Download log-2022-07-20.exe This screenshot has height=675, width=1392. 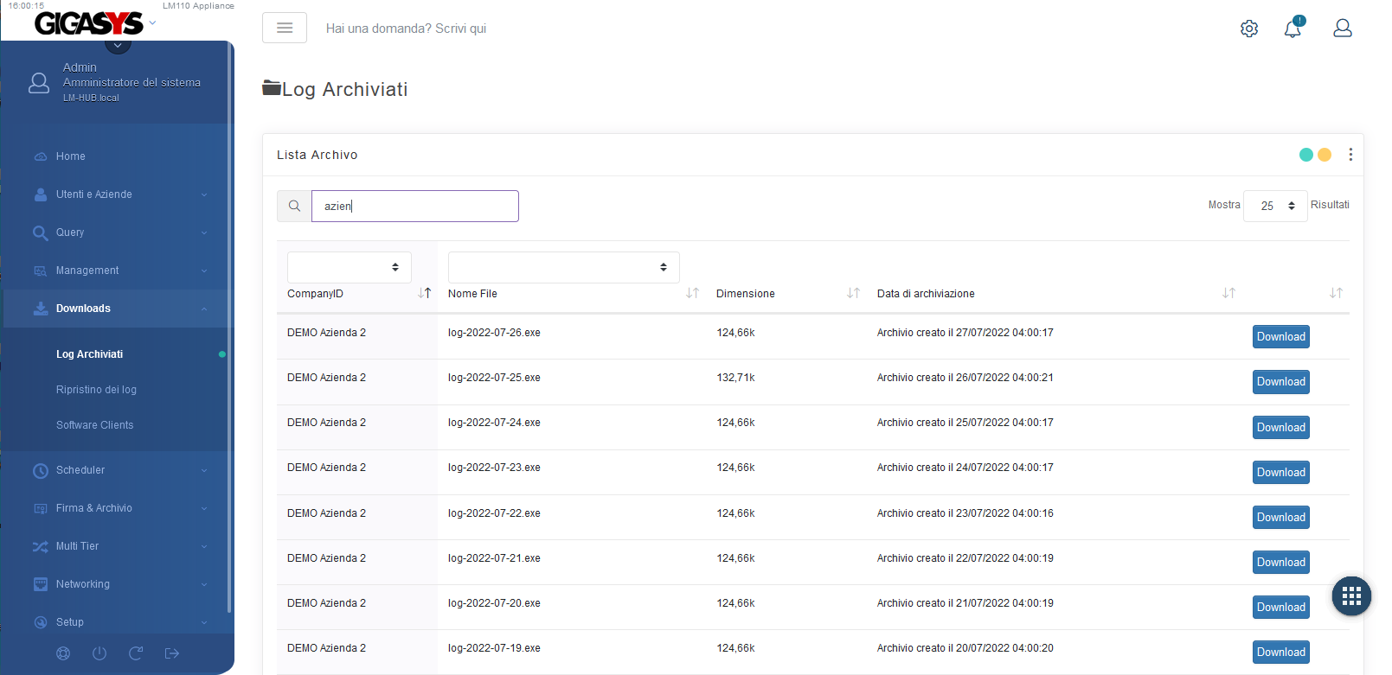tap(1281, 608)
